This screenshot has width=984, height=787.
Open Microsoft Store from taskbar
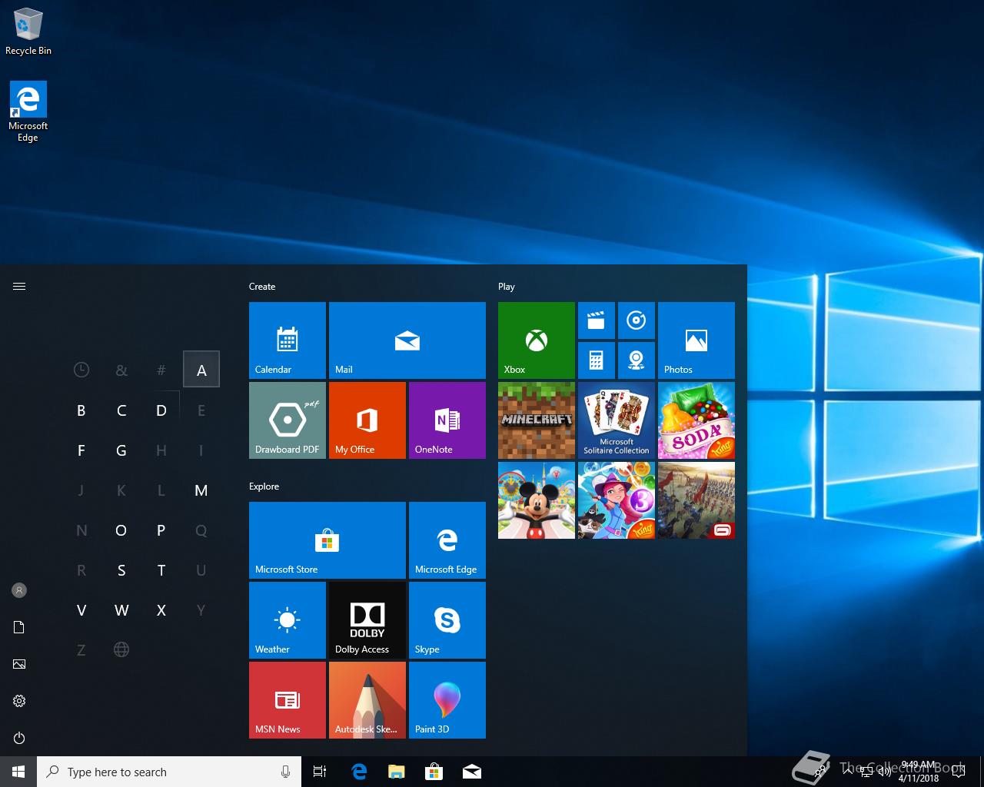(x=434, y=772)
